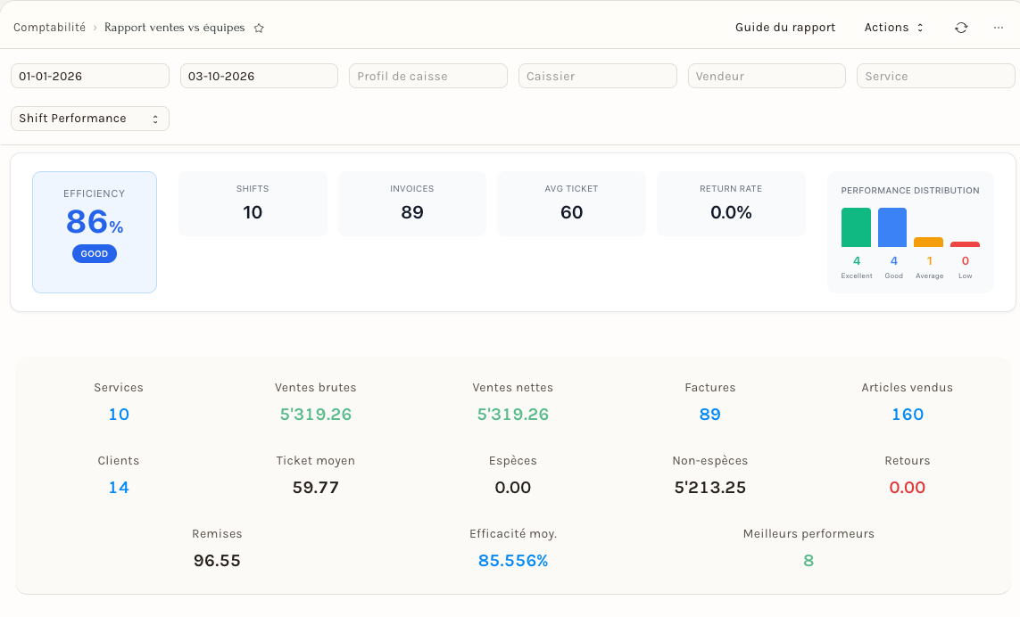Focus the Vendeur filter field
The width and height of the screenshot is (1020, 617).
coord(767,76)
